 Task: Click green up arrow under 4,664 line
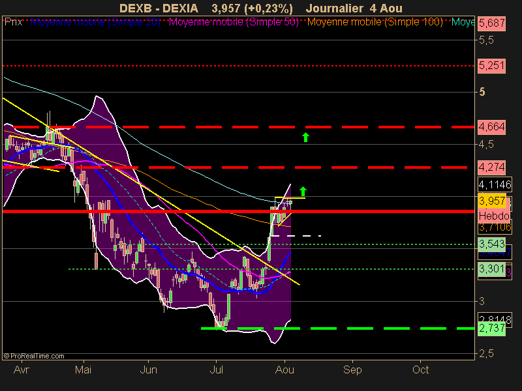click(305, 137)
